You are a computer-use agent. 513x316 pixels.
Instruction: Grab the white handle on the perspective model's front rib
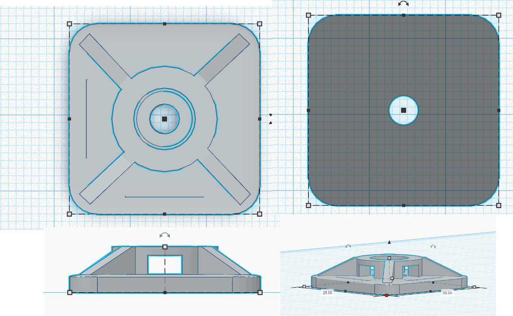392,278
